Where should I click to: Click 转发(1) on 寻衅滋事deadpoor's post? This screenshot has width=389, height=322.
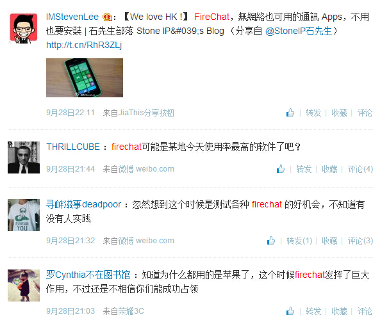[299, 241]
